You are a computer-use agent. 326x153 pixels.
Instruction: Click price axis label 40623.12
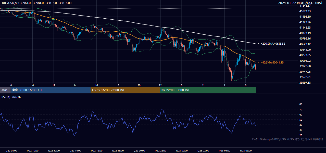(x=305, y=44)
